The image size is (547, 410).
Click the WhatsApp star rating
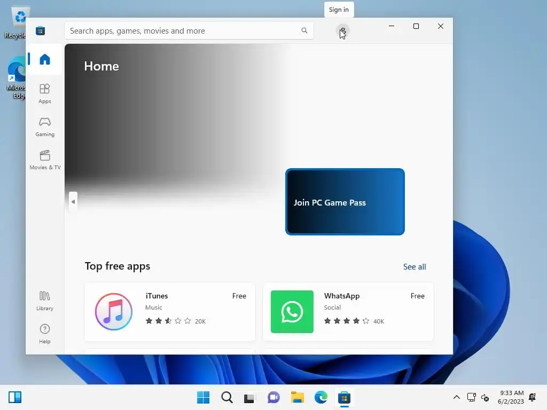point(346,321)
